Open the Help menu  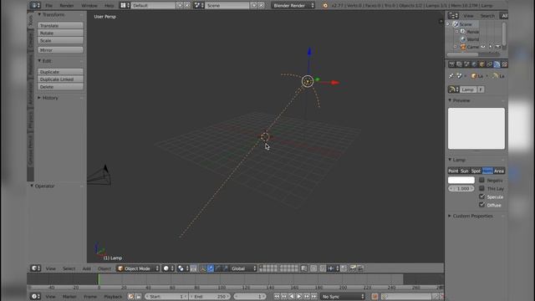point(109,6)
